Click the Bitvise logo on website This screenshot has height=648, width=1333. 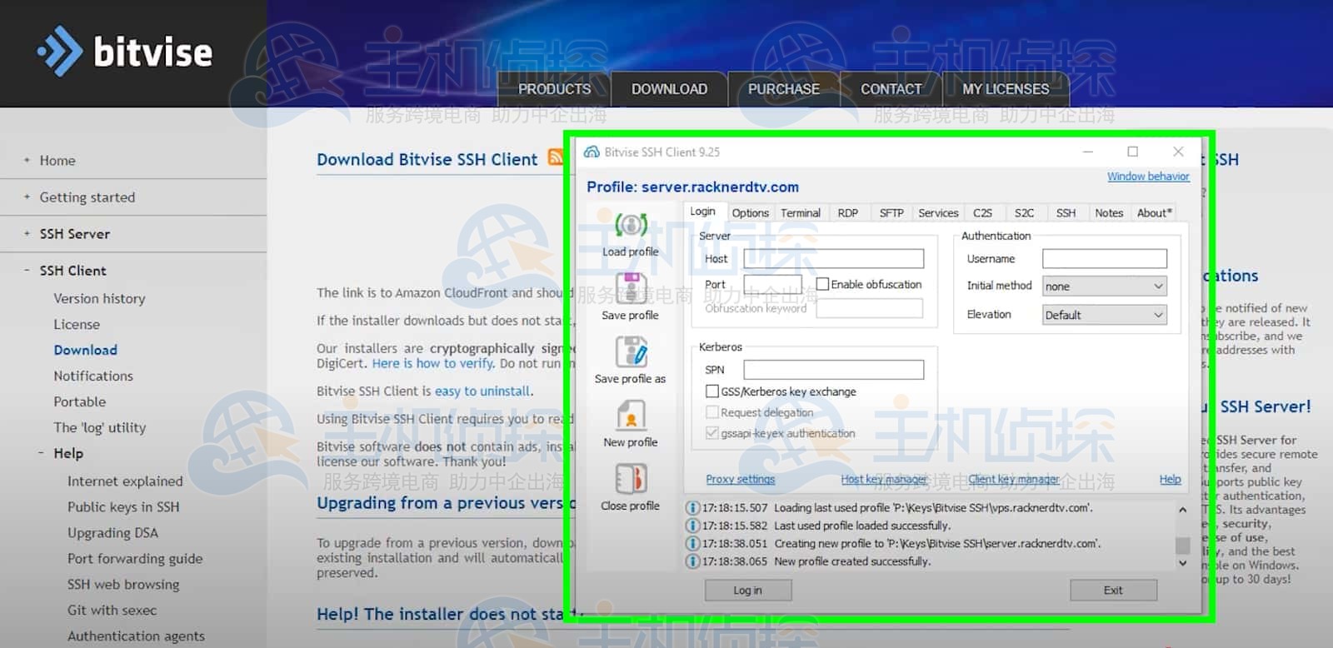pyautogui.click(x=126, y=52)
